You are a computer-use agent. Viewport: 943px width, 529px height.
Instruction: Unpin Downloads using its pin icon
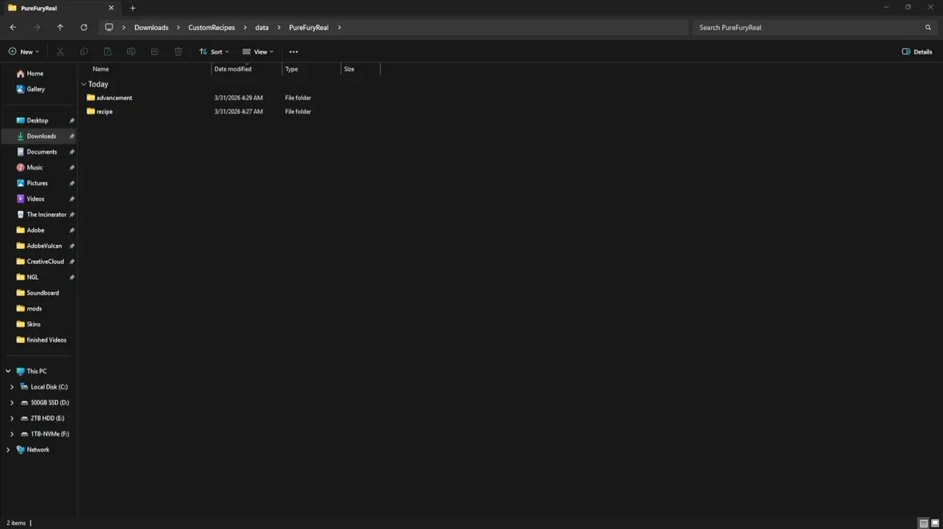pyautogui.click(x=72, y=136)
